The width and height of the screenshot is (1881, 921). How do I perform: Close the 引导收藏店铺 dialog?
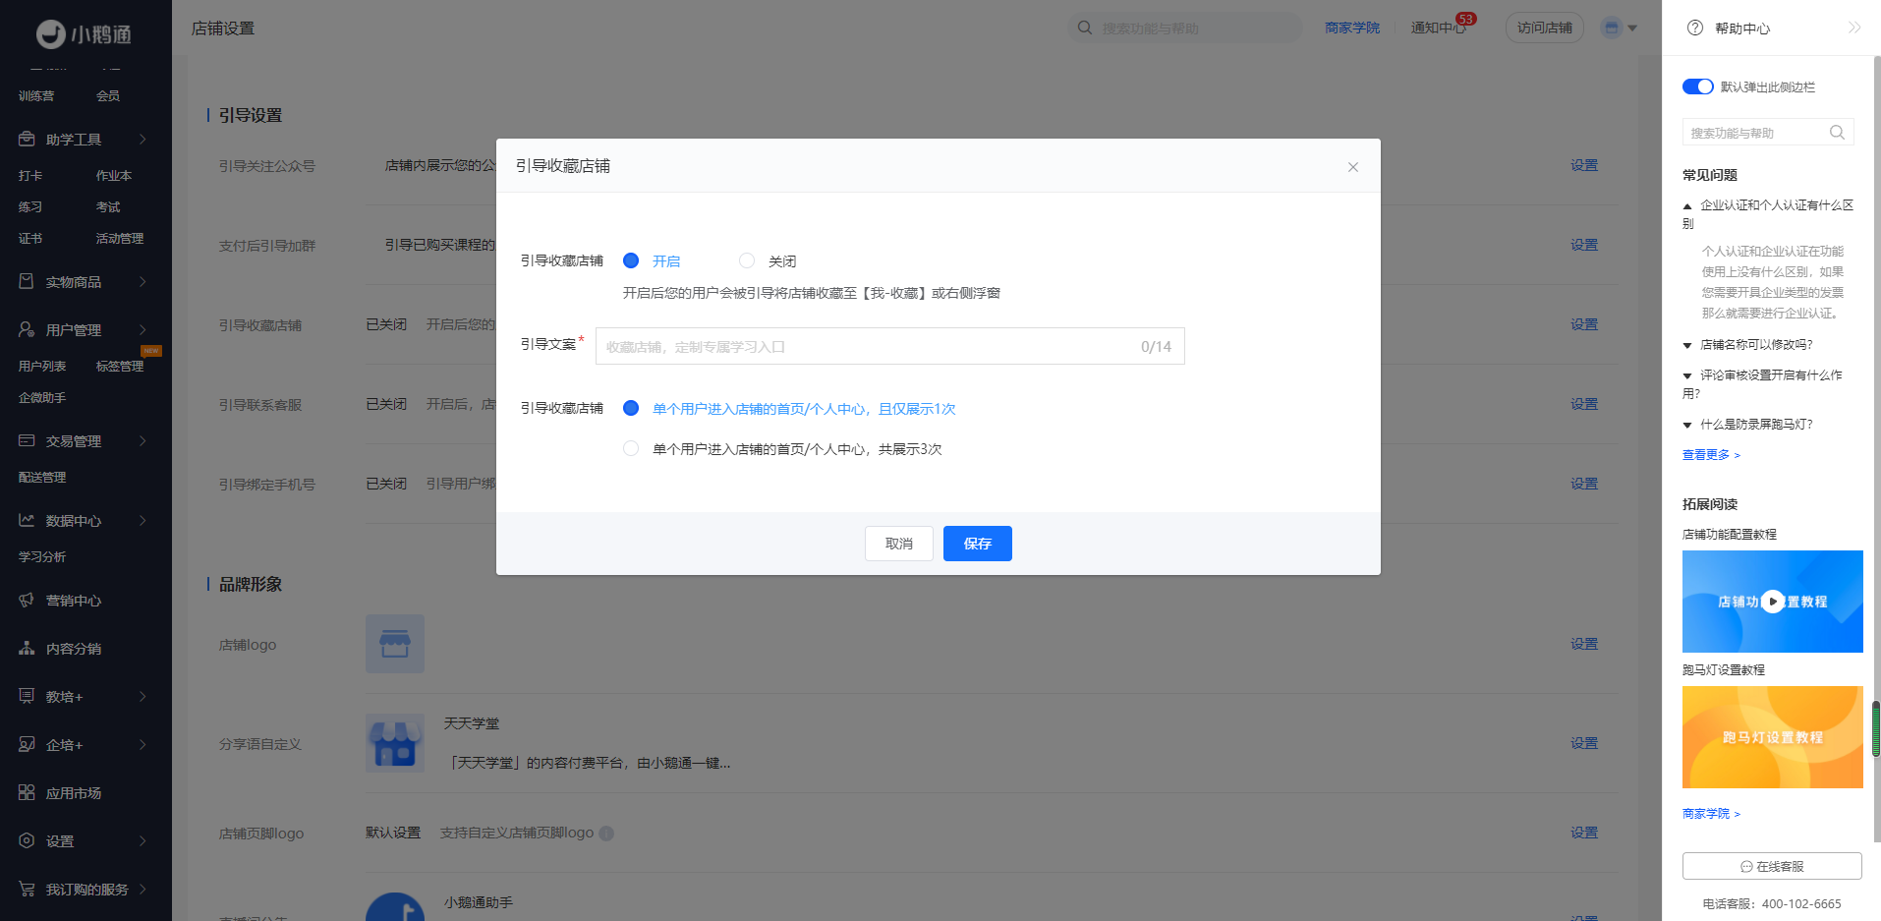click(1352, 167)
